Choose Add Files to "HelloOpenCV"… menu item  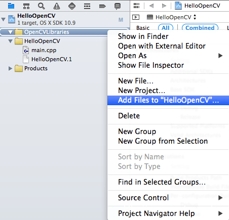pyautogui.click(x=168, y=100)
